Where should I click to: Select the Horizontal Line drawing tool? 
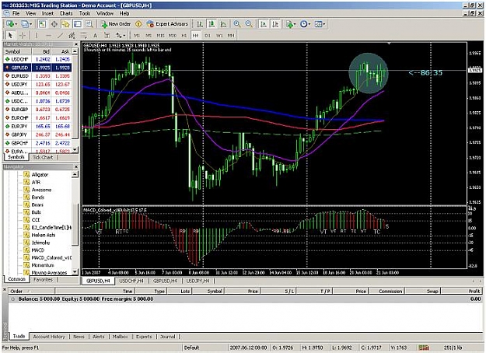point(48,35)
